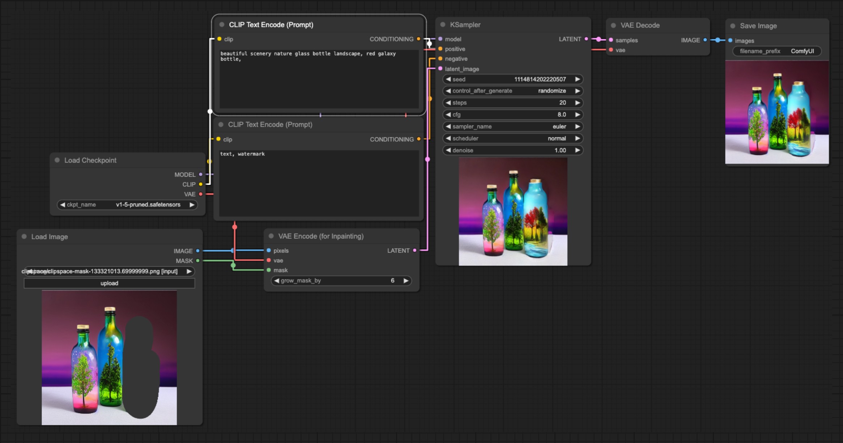The height and width of the screenshot is (443, 843).
Task: Collapse the VAE Decode node via its title dot
Action: (613, 25)
